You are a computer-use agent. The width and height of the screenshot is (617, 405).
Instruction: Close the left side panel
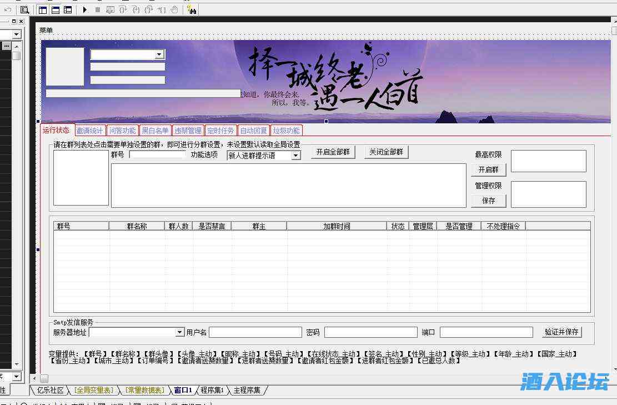click(21, 21)
